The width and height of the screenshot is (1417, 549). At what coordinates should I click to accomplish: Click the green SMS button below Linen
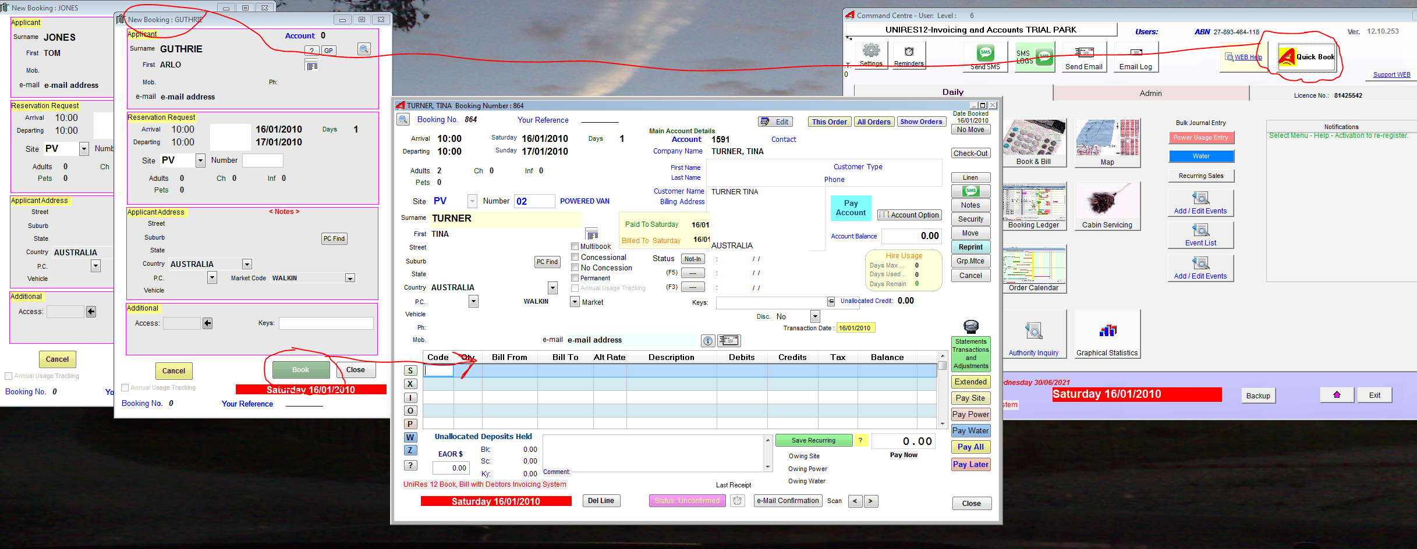pos(970,191)
